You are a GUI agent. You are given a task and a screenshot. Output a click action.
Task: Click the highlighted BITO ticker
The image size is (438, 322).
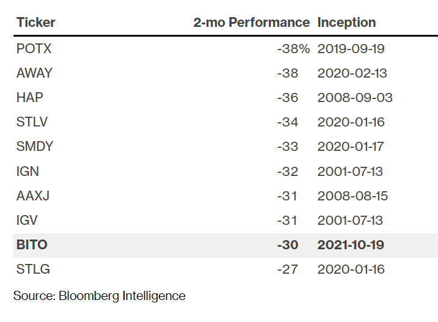[x=32, y=245]
